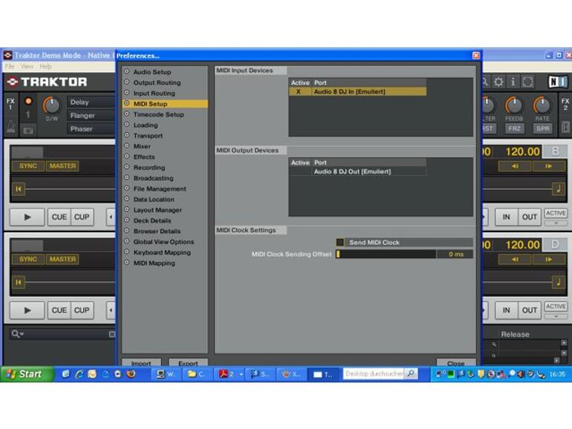Image resolution: width=572 pixels, height=429 pixels.
Task: Toggle MASTER on the lower left deck
Action: 62,259
